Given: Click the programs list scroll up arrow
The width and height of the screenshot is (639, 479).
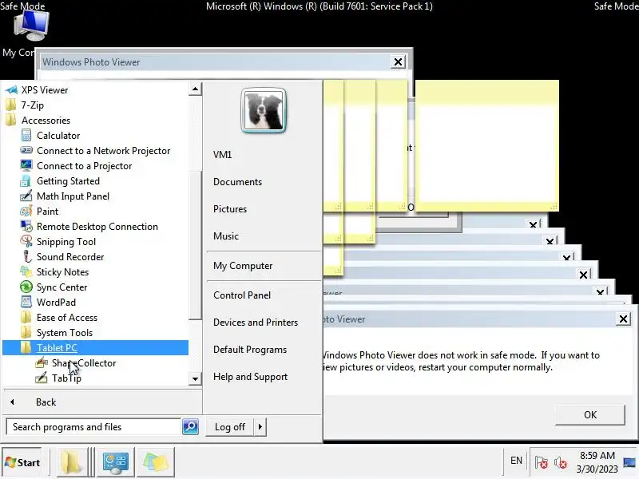Looking at the screenshot, I should [x=195, y=89].
